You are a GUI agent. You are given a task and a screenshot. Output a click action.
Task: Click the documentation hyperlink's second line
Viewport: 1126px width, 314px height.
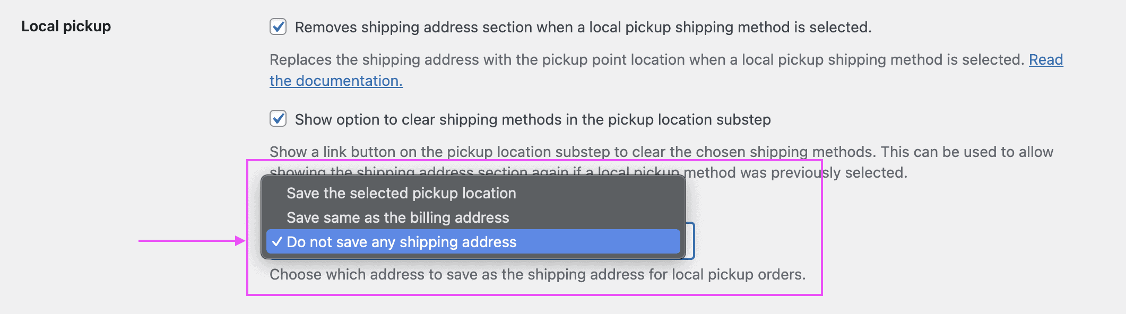(x=335, y=81)
